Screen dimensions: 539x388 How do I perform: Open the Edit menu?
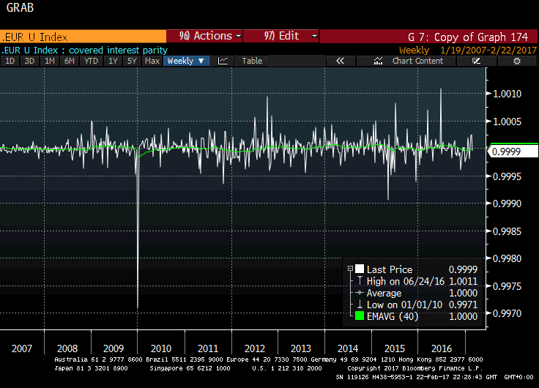280,36
